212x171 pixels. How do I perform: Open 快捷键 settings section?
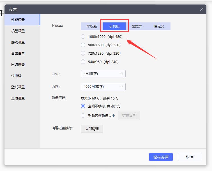pyautogui.click(x=16, y=76)
